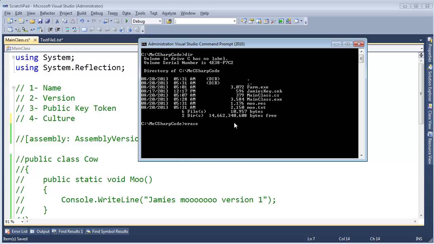The width and height of the screenshot is (434, 244).
Task: Click the Properties Window toolbar icon
Action: point(251,21)
